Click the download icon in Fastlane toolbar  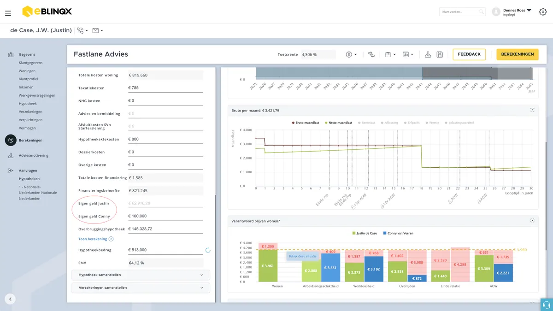tap(428, 54)
